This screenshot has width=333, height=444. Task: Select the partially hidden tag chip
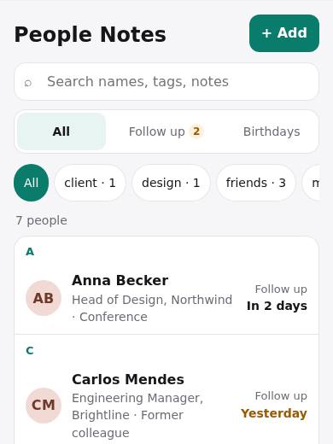(x=311, y=183)
